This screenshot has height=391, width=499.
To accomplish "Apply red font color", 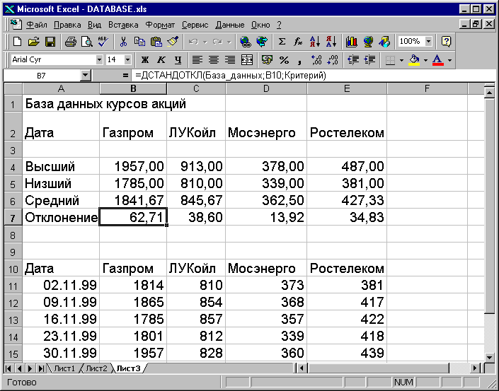I will (x=438, y=60).
